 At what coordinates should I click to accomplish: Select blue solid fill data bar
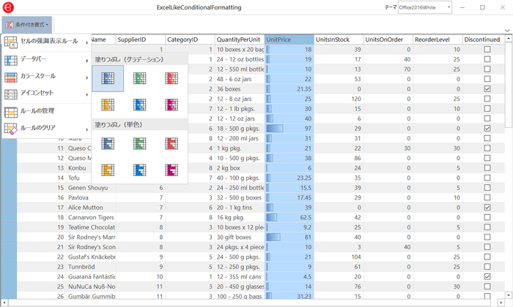[x=108, y=143]
